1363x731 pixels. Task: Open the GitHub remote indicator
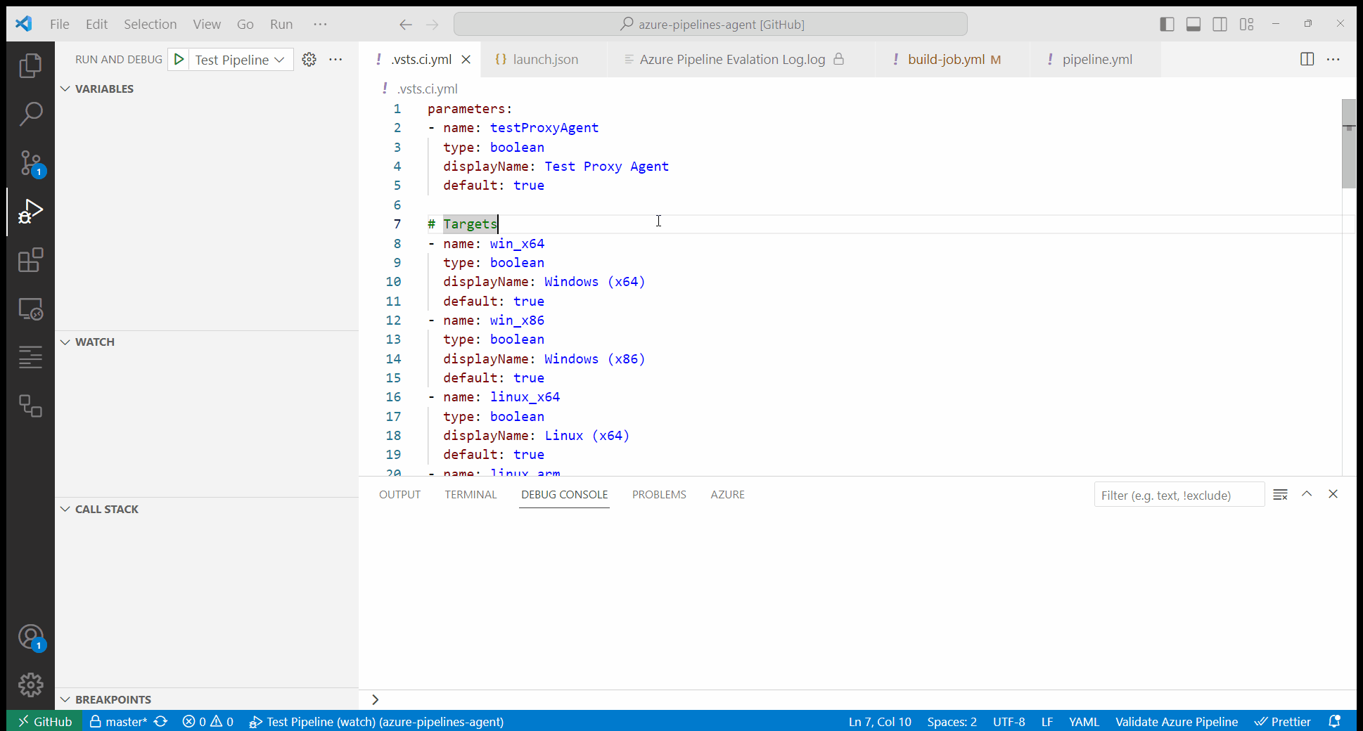[x=44, y=722]
